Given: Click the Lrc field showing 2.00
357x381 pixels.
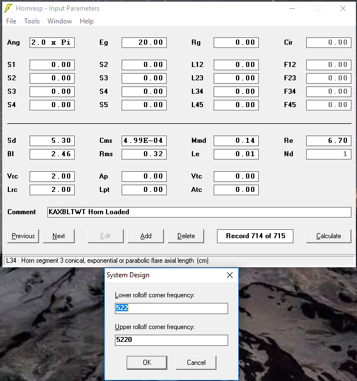Looking at the screenshot, I should click(x=52, y=190).
